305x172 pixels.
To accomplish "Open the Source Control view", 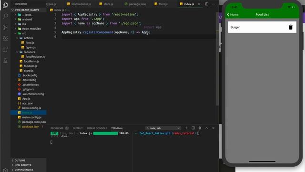I will click(x=5, y=27).
